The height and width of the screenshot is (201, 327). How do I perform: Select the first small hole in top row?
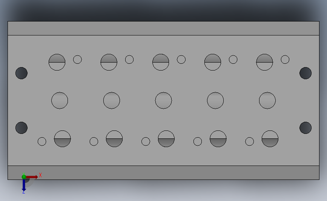click(x=77, y=60)
